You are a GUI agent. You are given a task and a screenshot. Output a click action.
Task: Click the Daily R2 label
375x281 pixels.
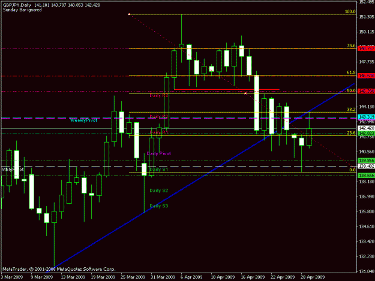click(x=159, y=116)
